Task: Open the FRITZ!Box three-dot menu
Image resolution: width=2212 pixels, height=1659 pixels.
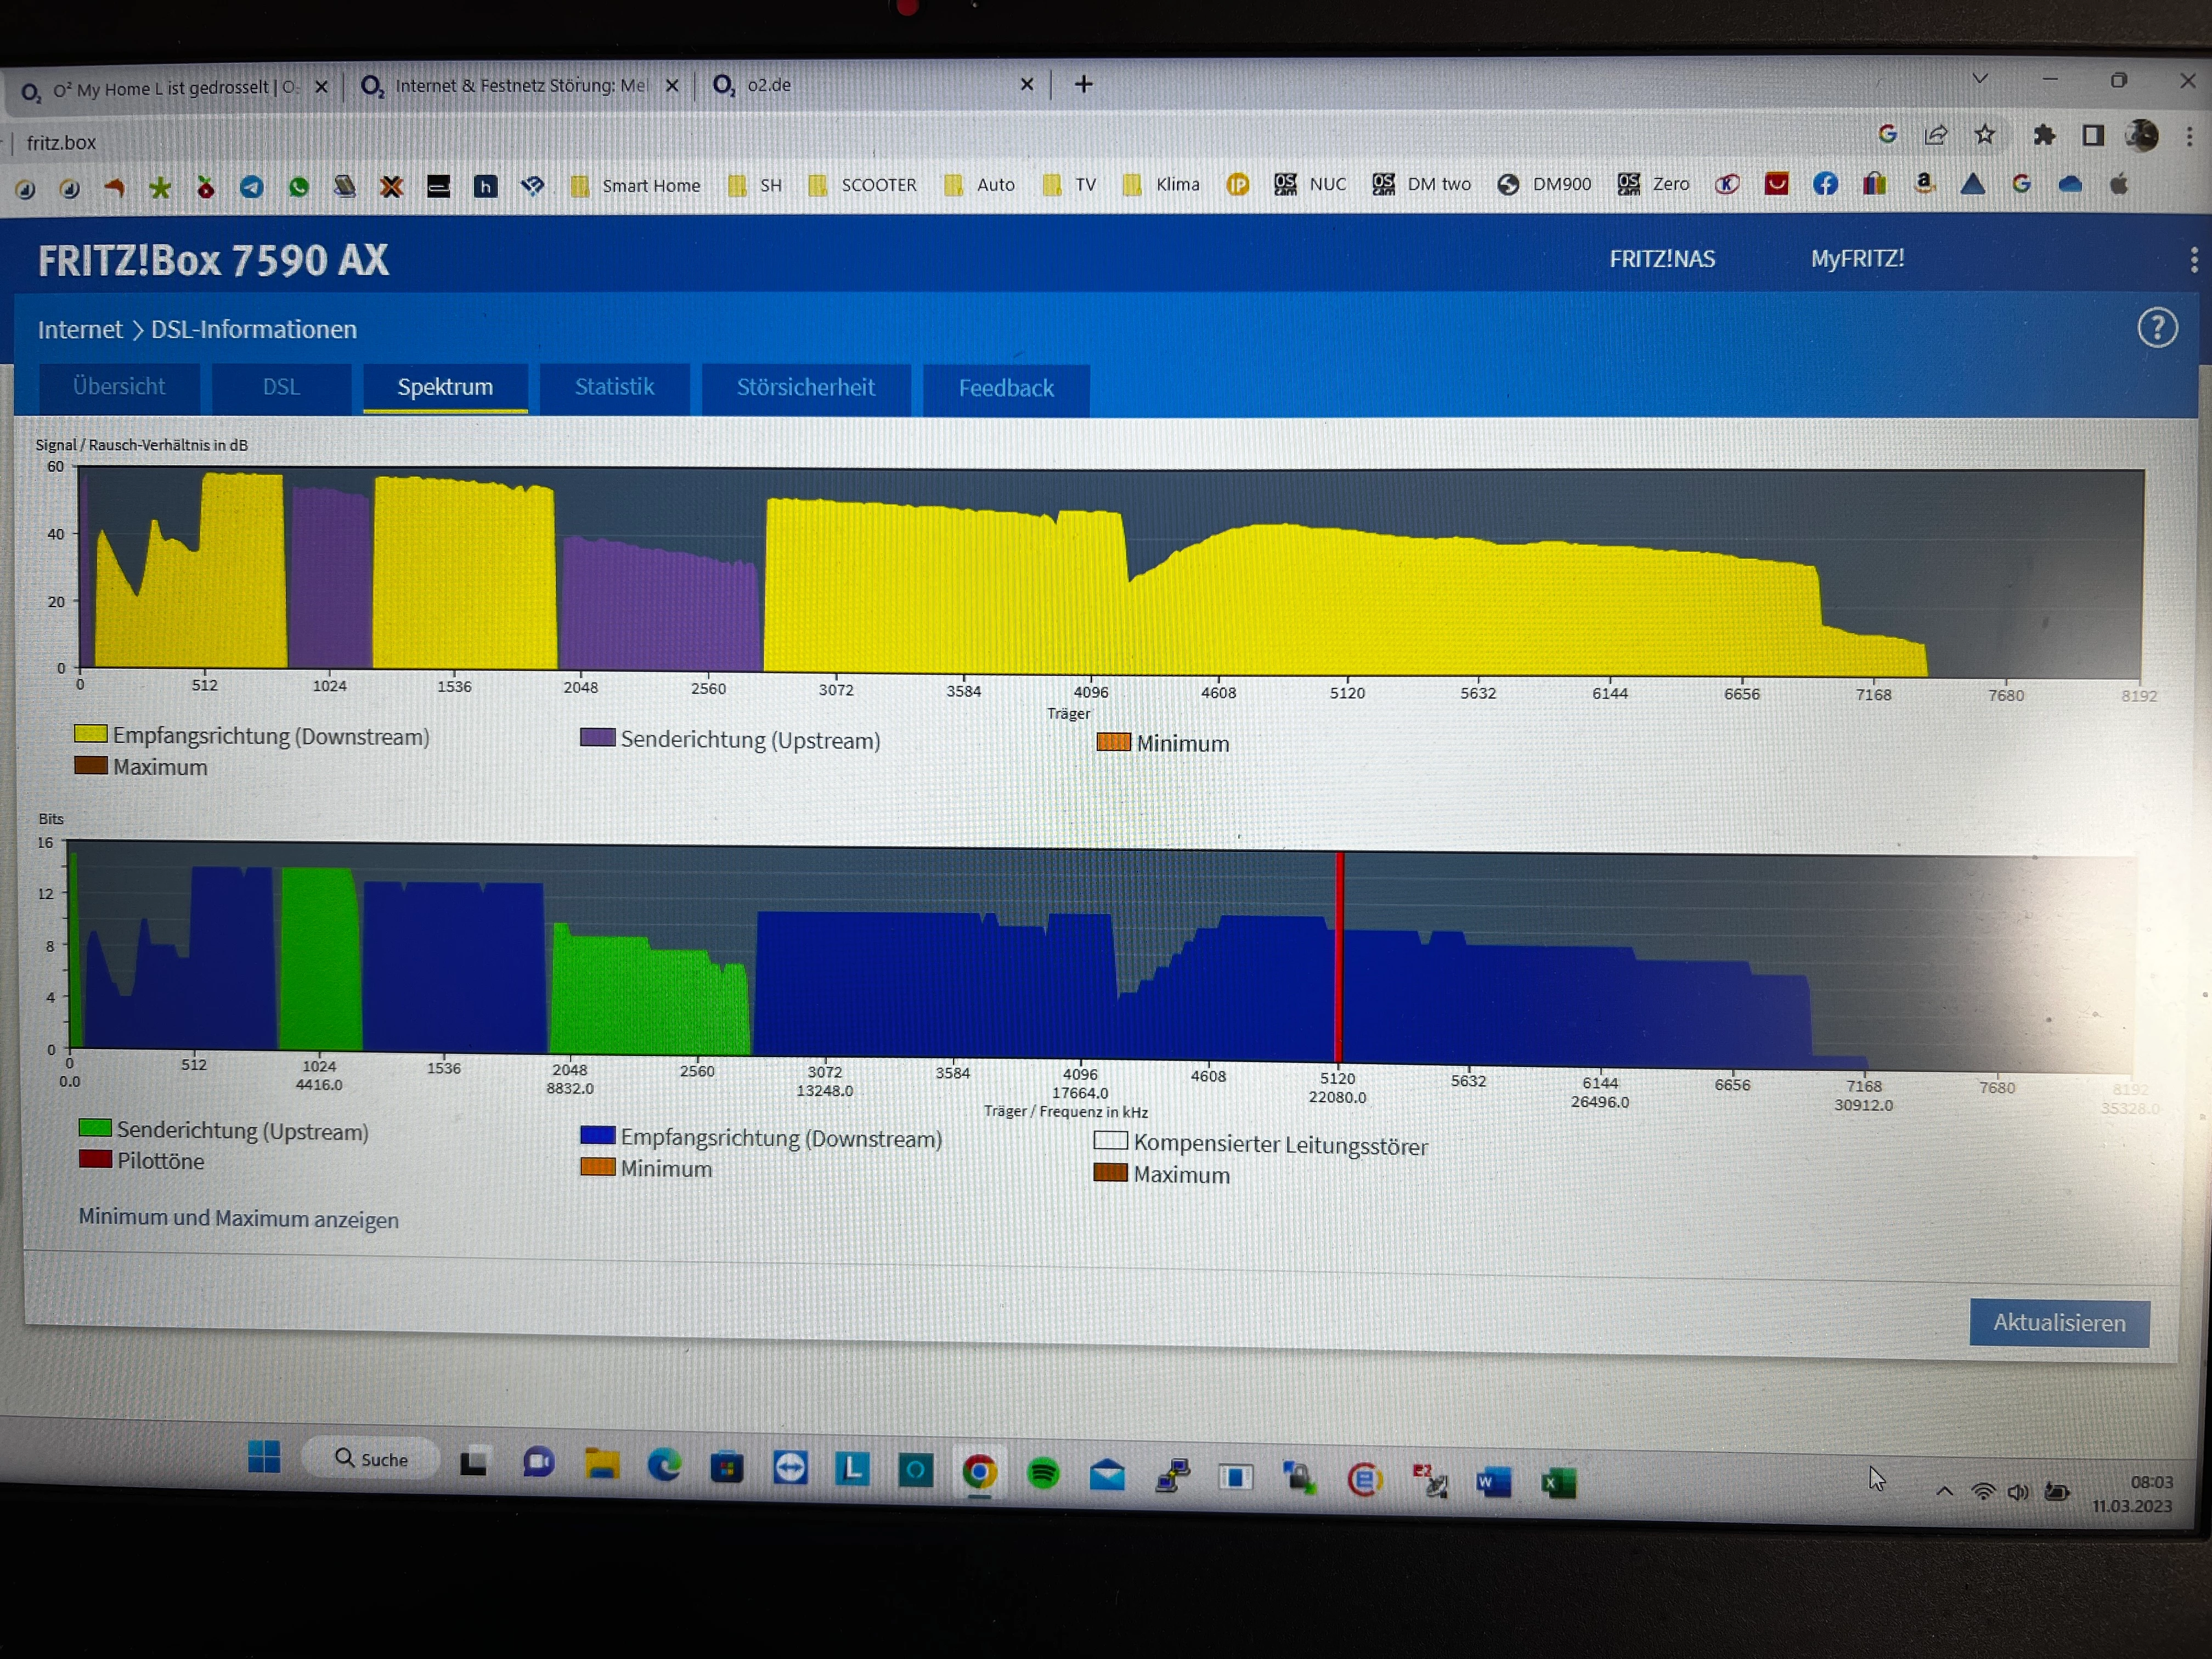Action: pyautogui.click(x=2194, y=260)
